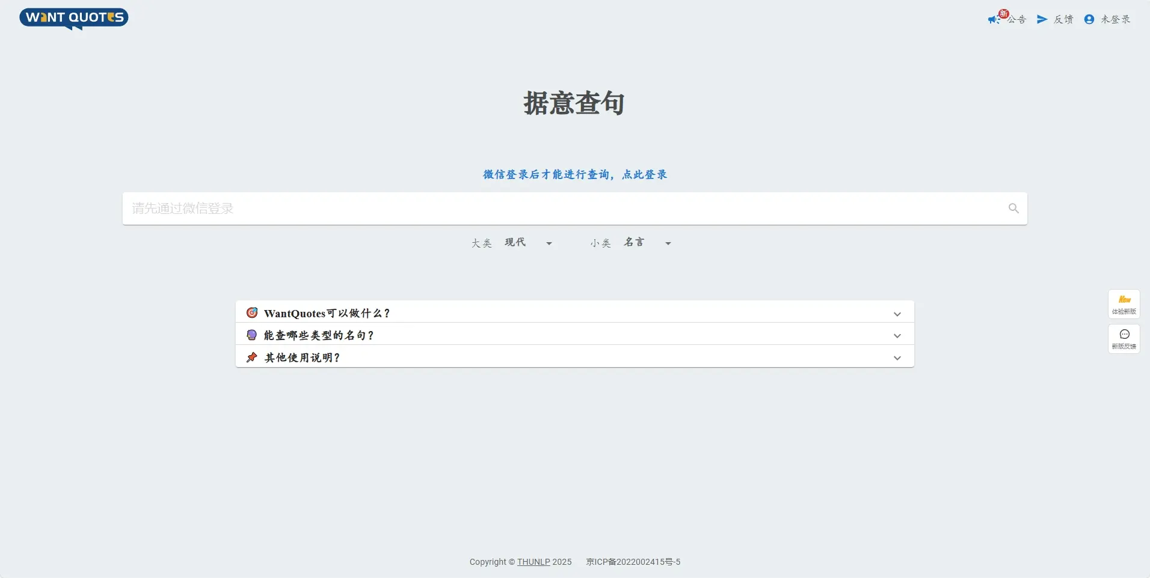Click the 微信登录 点此登录 link
This screenshot has width=1150, height=578.
[575, 175]
